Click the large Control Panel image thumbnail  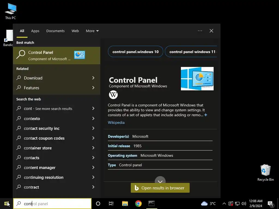[197, 79]
